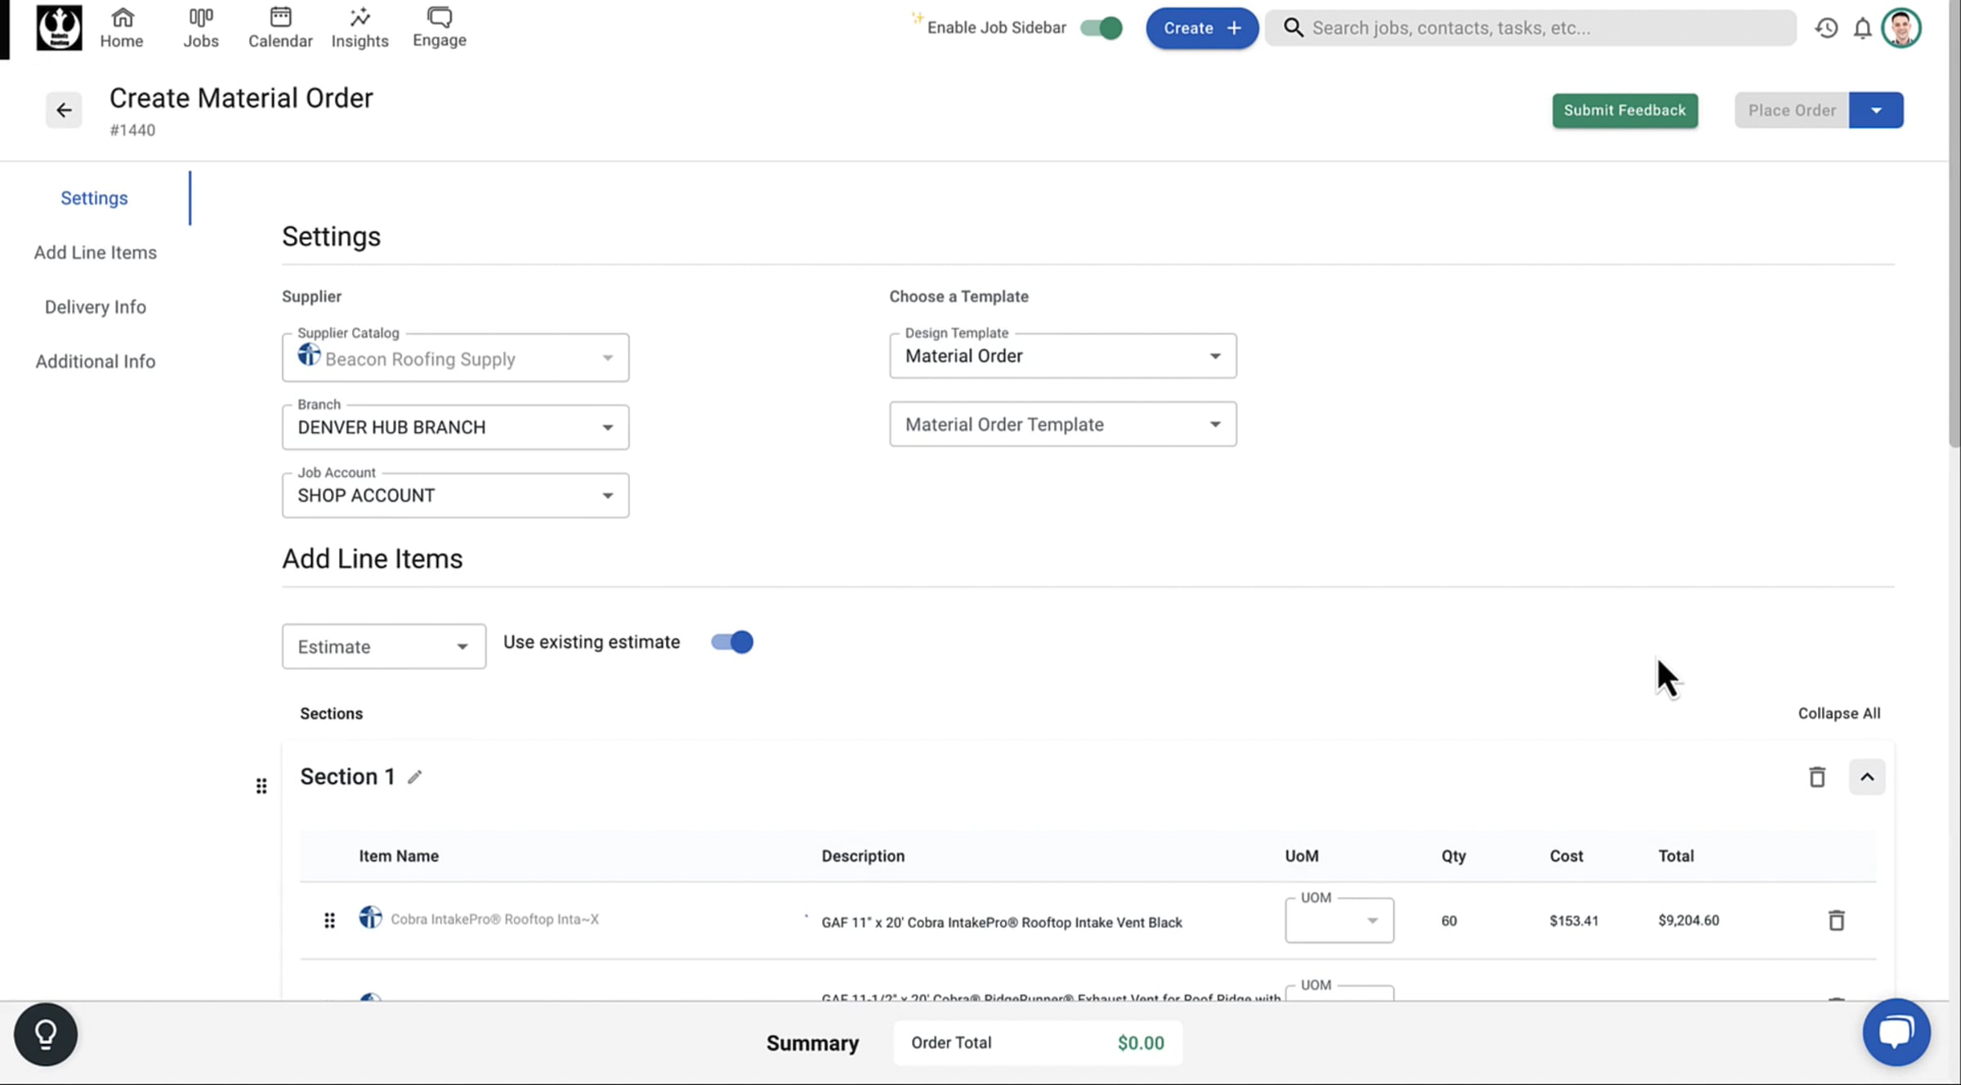Open the help lightbulb at bottom left

pos(45,1033)
